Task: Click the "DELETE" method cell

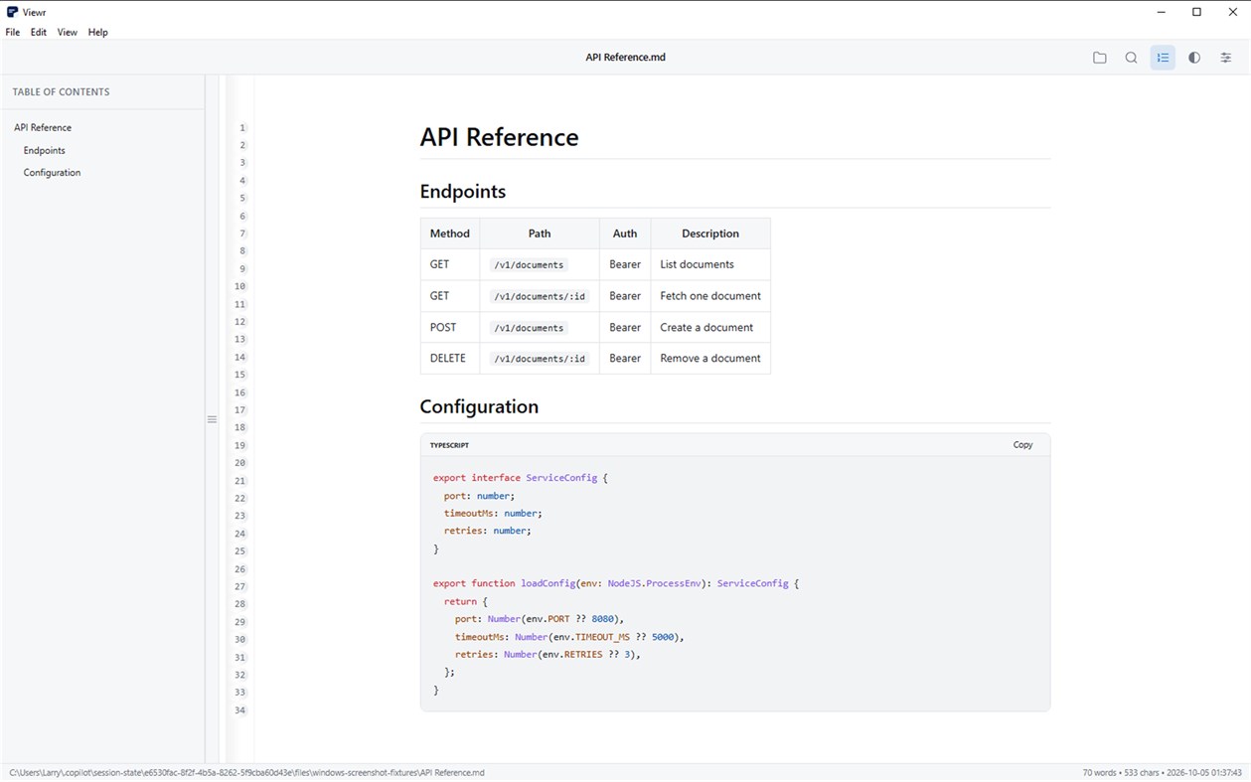Action: coord(450,359)
